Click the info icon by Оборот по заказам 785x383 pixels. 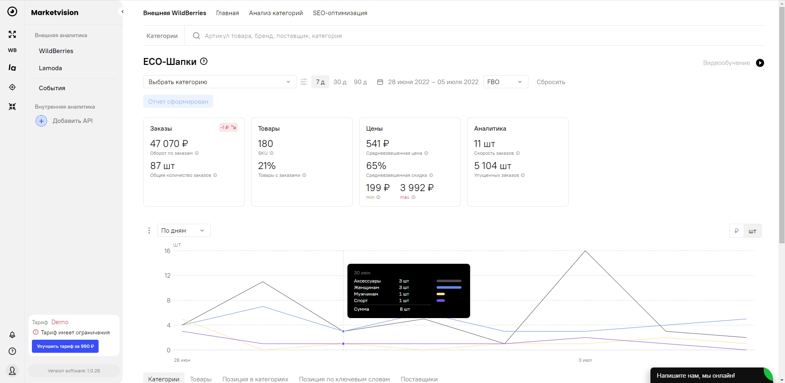[x=197, y=154]
